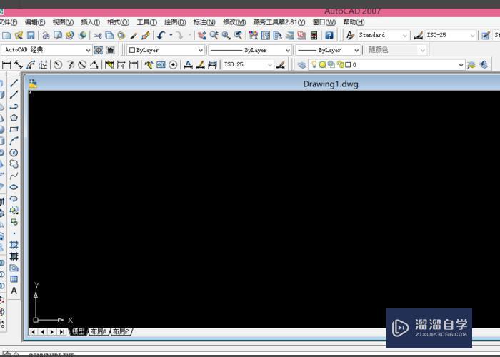The height and width of the screenshot is (357, 500).
Task: Select the Revision Cloud tool
Action: 14,164
